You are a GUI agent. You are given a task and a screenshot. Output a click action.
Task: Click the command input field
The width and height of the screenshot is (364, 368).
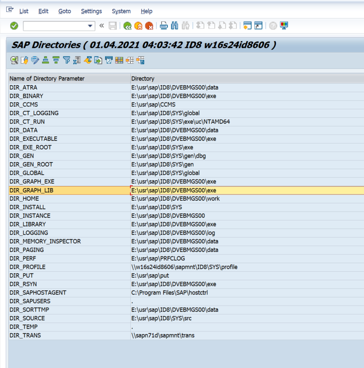pyautogui.click(x=54, y=26)
